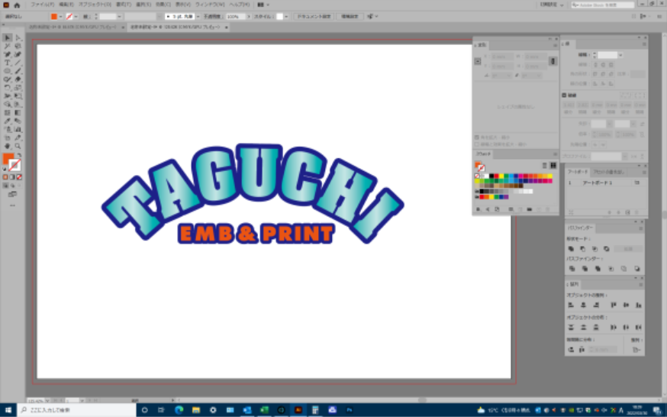Image resolution: width=667 pixels, height=417 pixels.
Task: Open the Edit Toolbar three-dots button
Action: point(12,205)
